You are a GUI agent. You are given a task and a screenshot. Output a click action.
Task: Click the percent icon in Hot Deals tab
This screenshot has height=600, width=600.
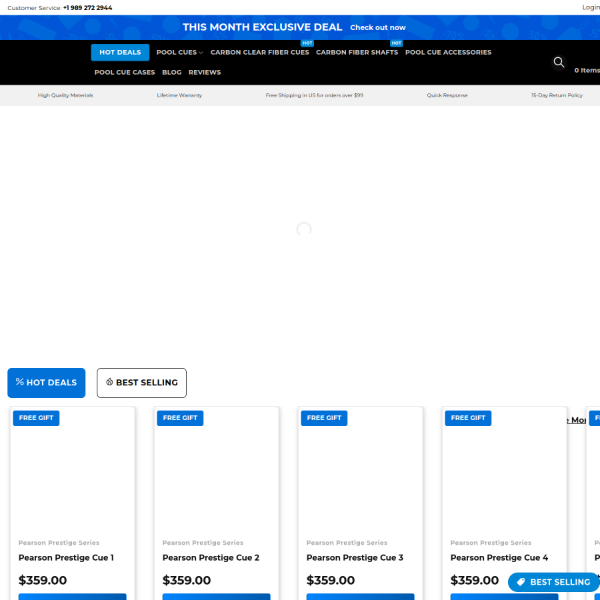[x=20, y=381]
